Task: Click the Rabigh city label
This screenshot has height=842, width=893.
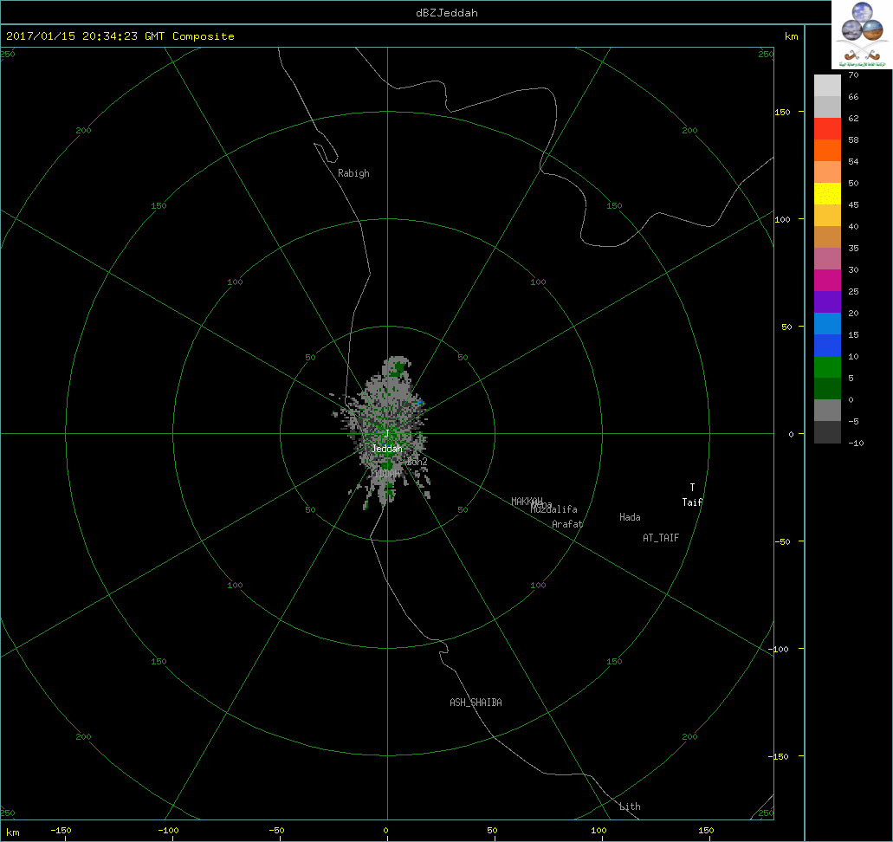Action: pyautogui.click(x=353, y=173)
